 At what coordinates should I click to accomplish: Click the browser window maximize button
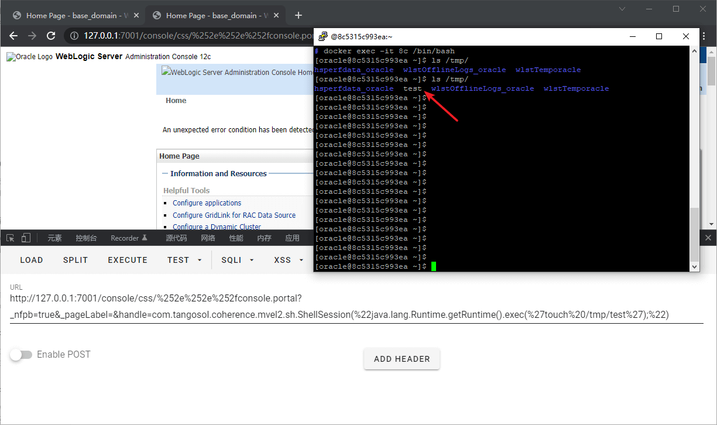(676, 9)
